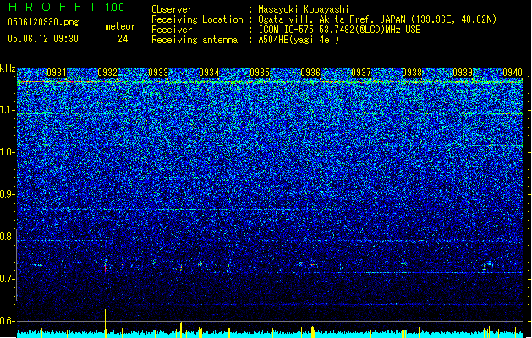Click the Receiving antenna label
Screen dimensions: 532x338
195,40
